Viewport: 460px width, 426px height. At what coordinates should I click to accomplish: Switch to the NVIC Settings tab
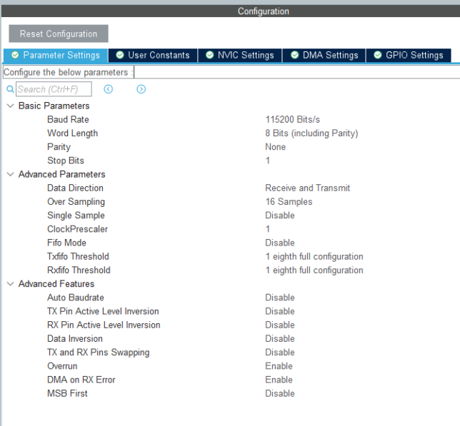point(239,55)
